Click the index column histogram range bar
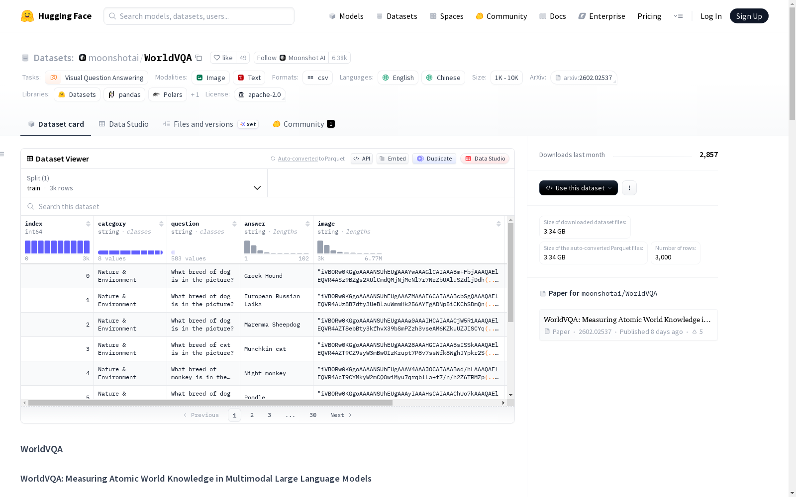The image size is (796, 497). click(57, 247)
